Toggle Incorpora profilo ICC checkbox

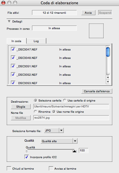click(27, 157)
